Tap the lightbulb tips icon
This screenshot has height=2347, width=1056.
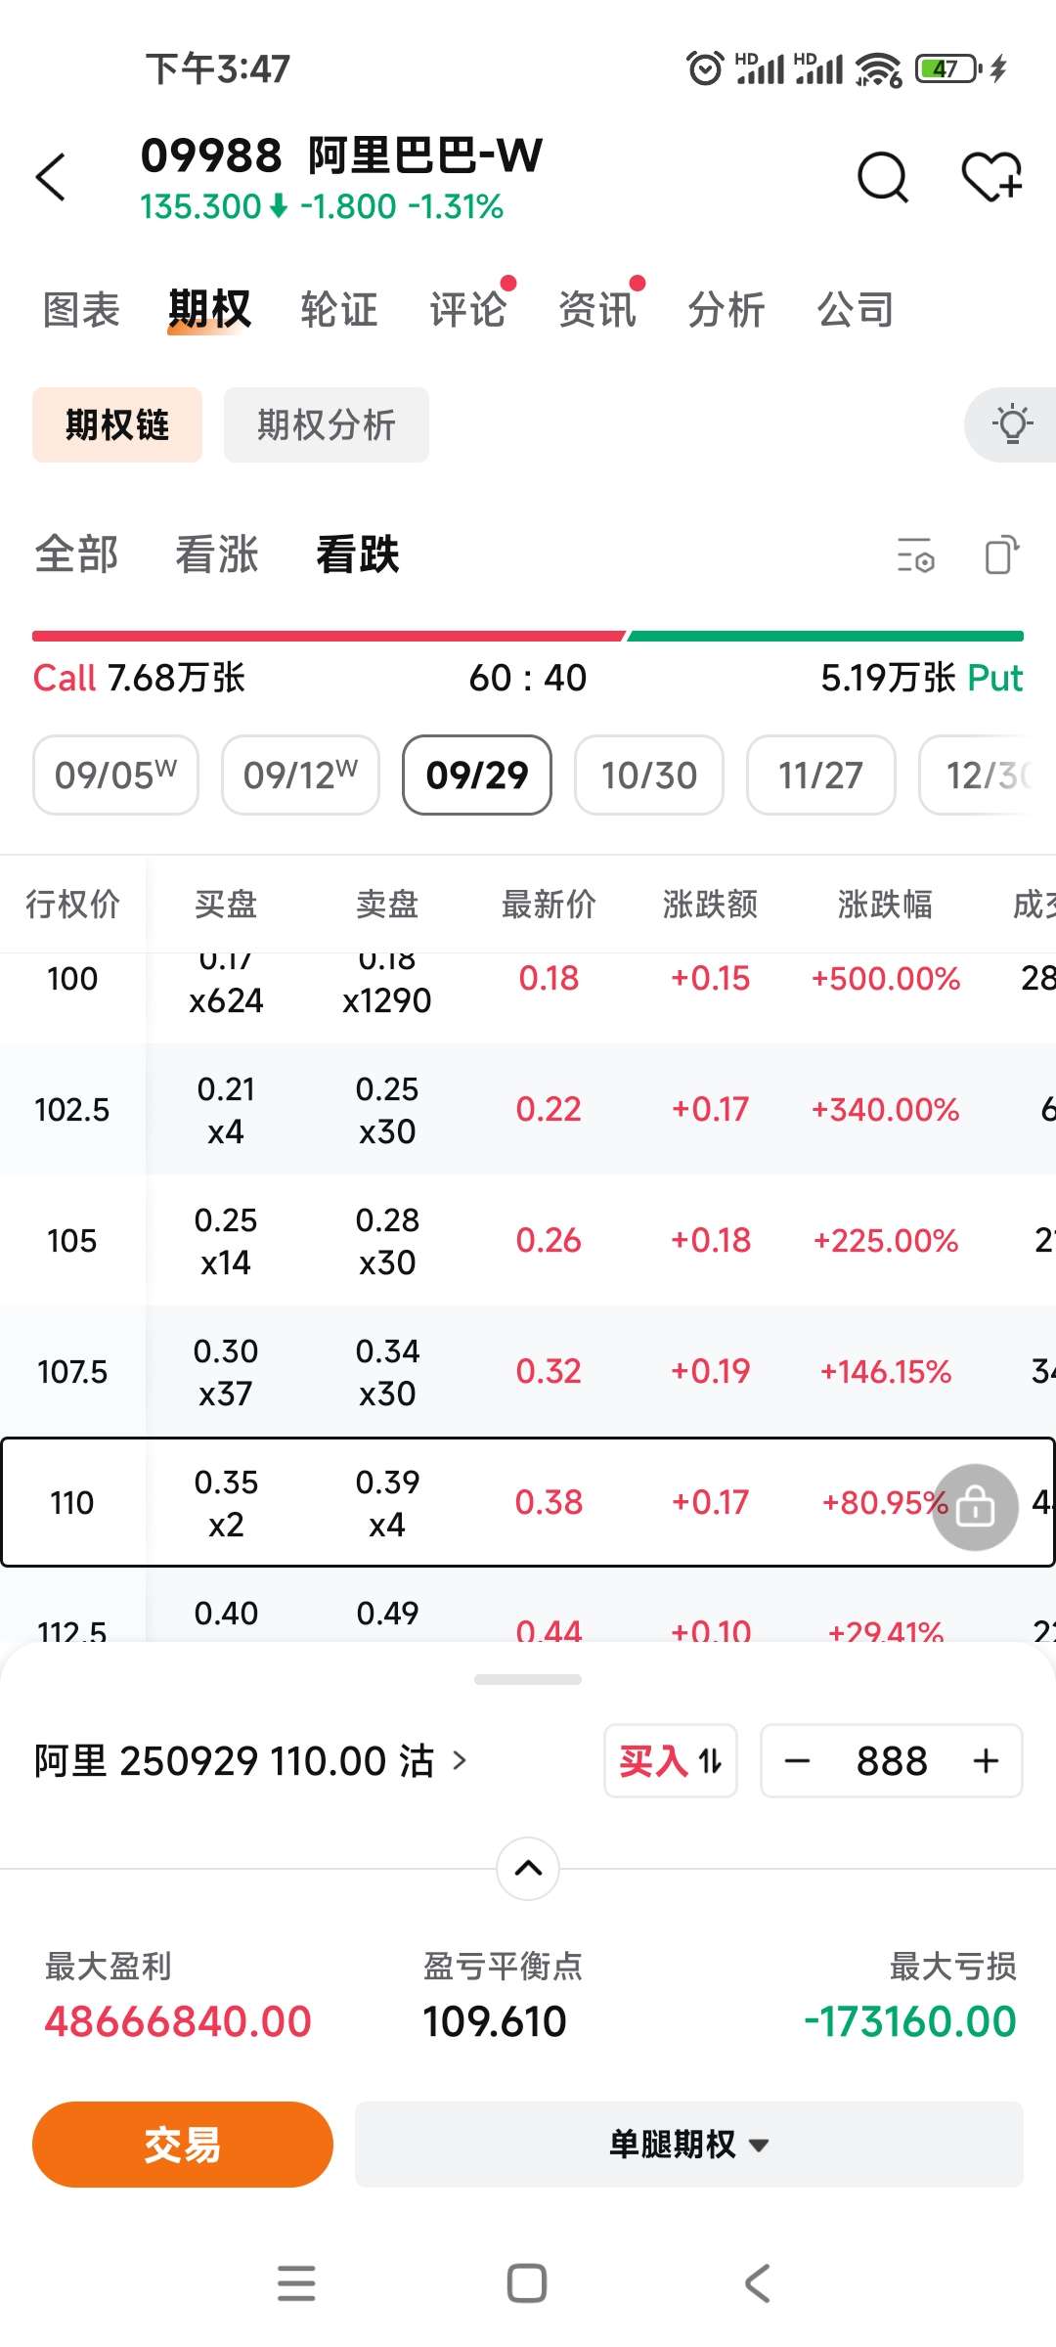pos(1012,424)
